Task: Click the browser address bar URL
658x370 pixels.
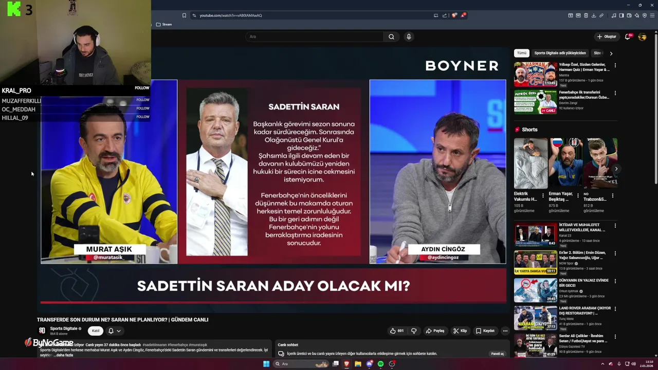Action: 231,15
